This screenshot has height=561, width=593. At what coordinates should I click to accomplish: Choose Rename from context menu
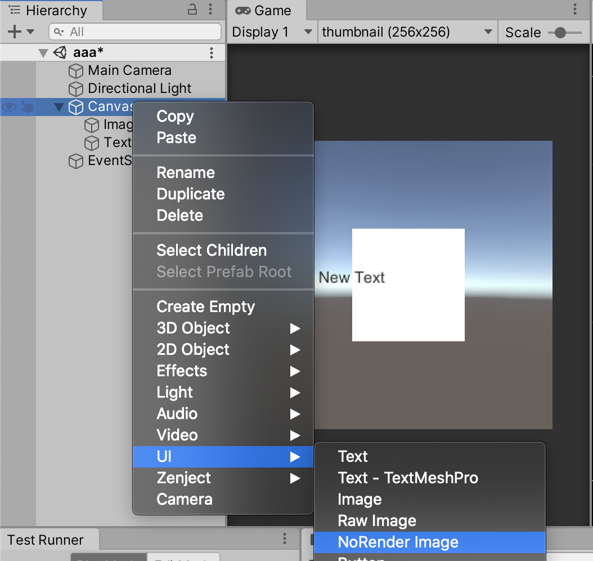tap(223, 172)
